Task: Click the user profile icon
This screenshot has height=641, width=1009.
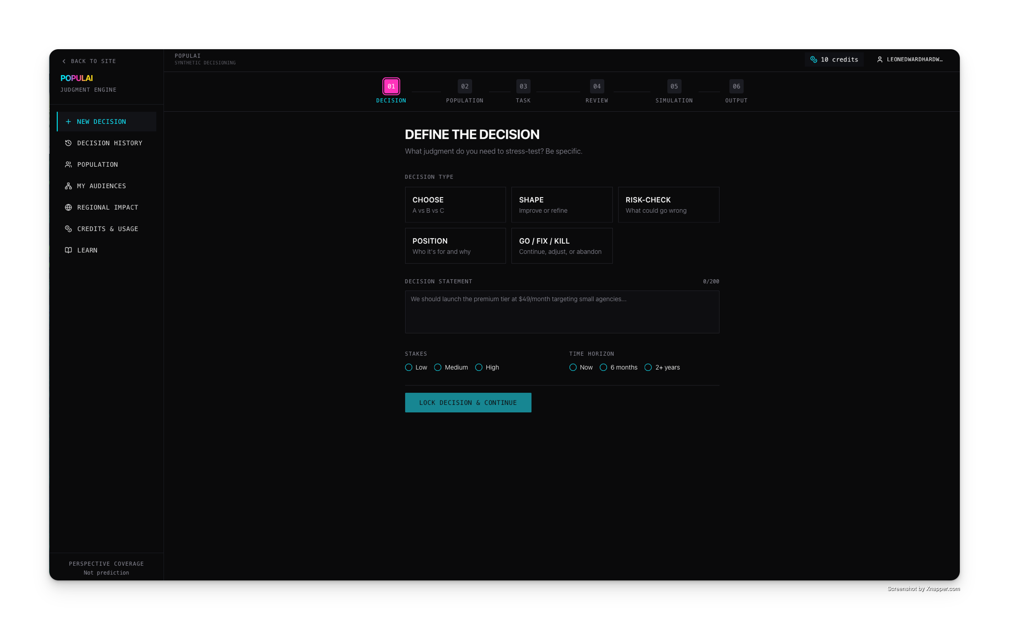Action: point(880,60)
